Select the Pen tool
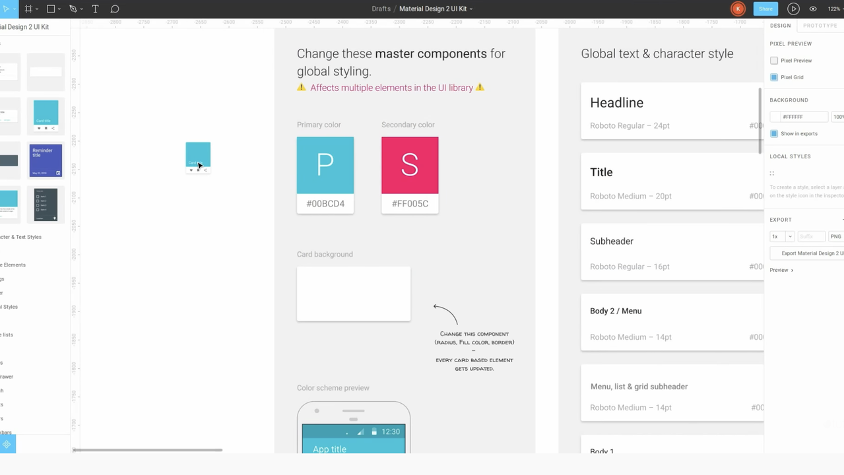This screenshot has height=475, width=844. 73,9
